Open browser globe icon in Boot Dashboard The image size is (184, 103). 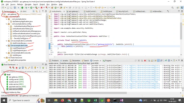tap(19, 68)
